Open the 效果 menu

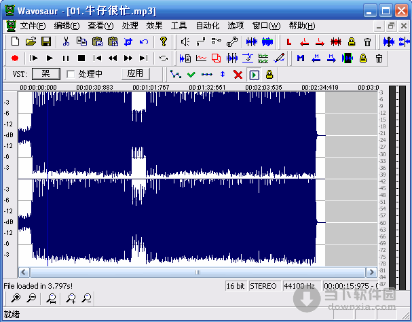pyautogui.click(x=154, y=26)
